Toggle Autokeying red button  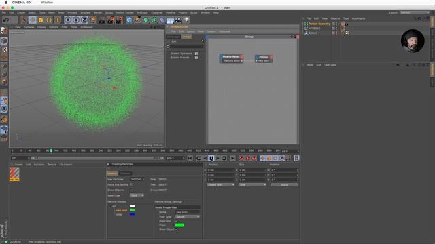point(247,158)
